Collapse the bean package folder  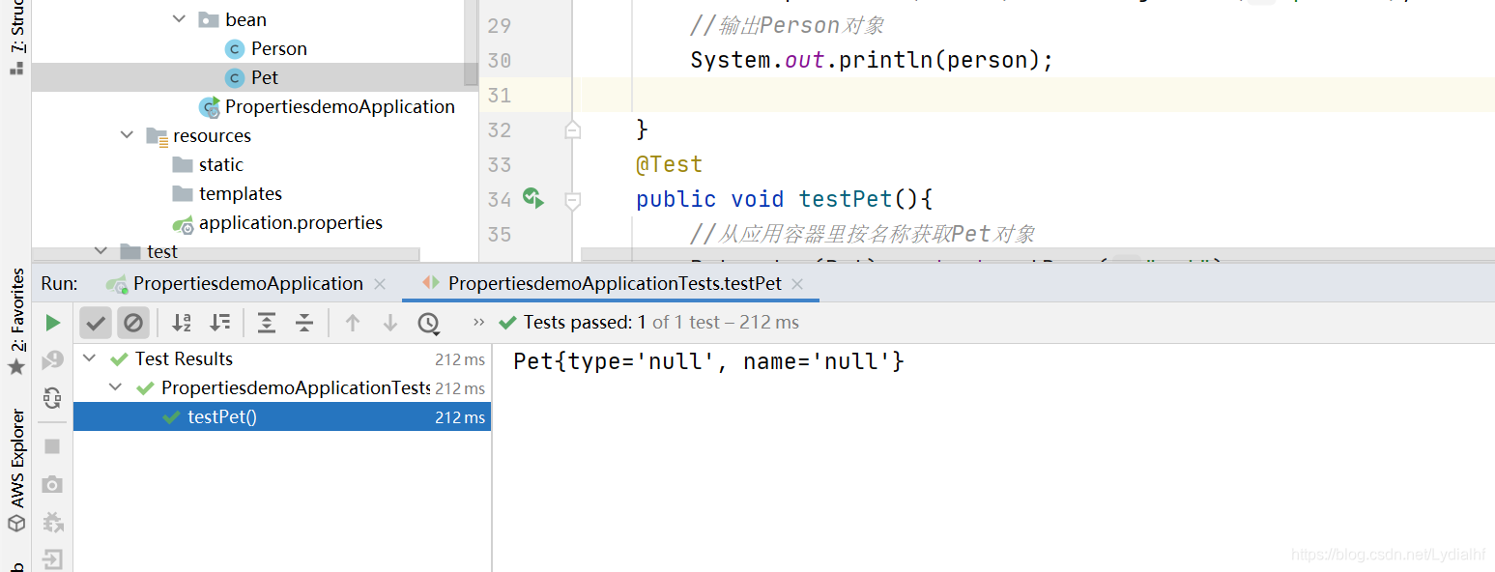180,19
